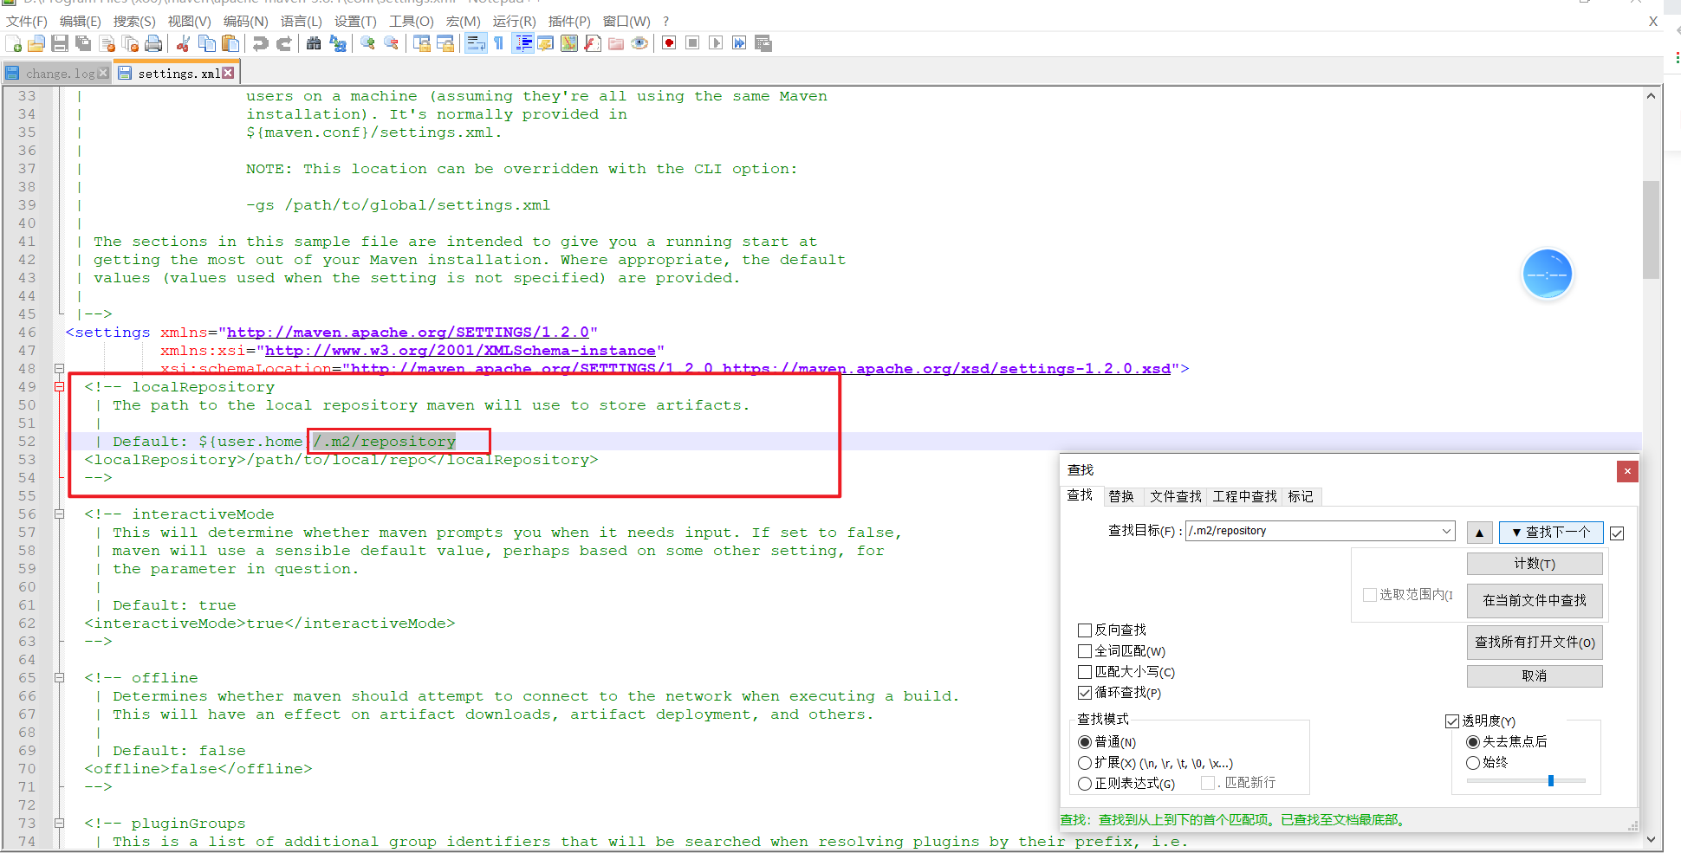1681x853 pixels.
Task: Enable the 反向查找 checkbox
Action: [x=1085, y=630]
